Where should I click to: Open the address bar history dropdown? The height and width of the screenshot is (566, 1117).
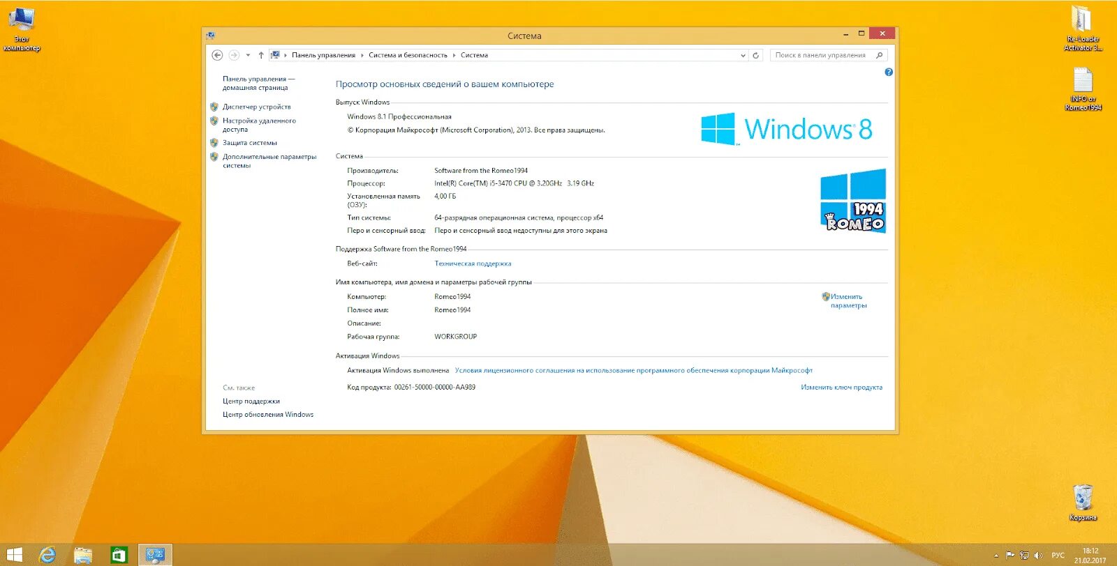tap(743, 55)
